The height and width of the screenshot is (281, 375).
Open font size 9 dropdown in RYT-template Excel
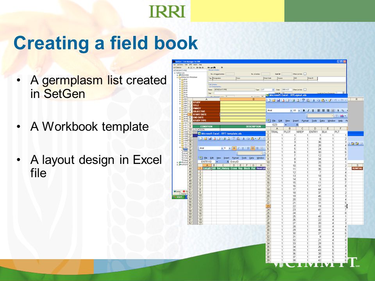(x=230, y=148)
